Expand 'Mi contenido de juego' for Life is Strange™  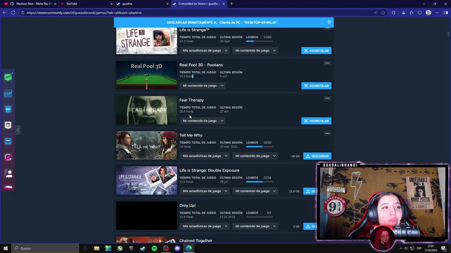256,51
